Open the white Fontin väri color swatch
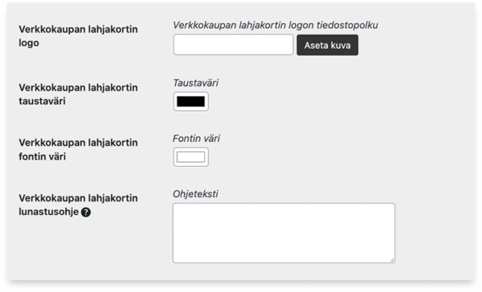The image size is (482, 292). coord(191,157)
